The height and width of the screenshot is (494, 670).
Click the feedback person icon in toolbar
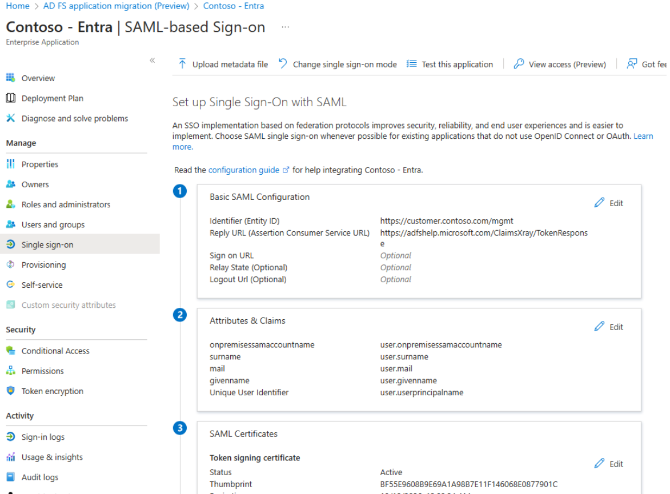point(632,63)
